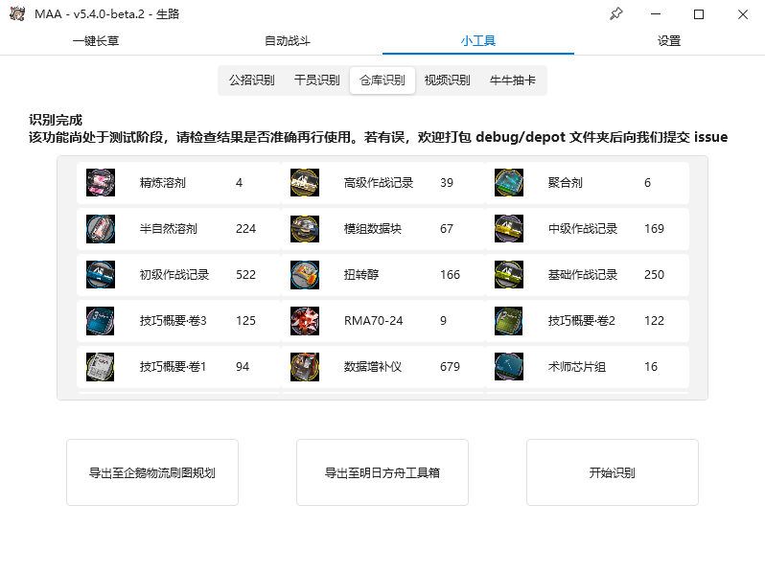Open the 牛牛抽卡 sub-tab
Screen dimensions: 765x573
point(512,80)
